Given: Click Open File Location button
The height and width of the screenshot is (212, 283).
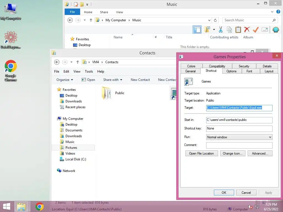Looking at the screenshot, I should (x=201, y=153).
